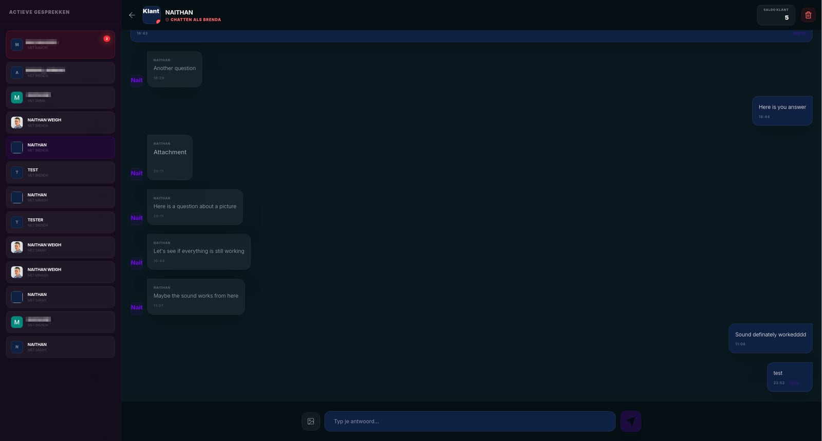Send the reply with the paper plane button

(631, 421)
